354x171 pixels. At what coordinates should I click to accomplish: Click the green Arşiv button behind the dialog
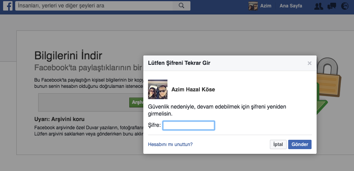point(136,102)
